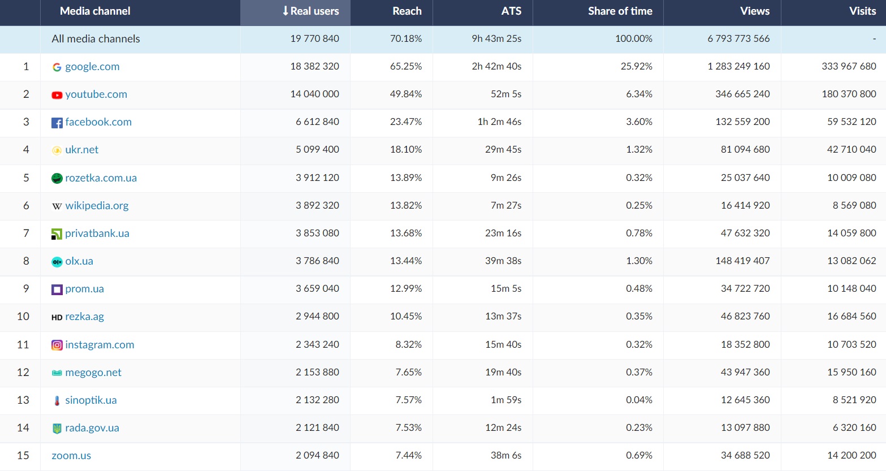Click the OLX teal logo icon
The width and height of the screenshot is (886, 471).
tap(57, 262)
